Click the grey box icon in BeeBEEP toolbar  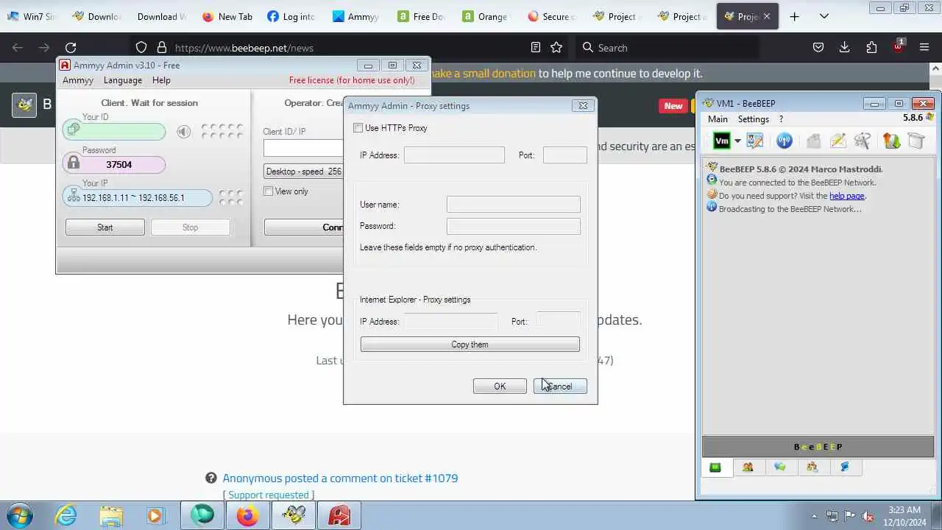pyautogui.click(x=916, y=141)
